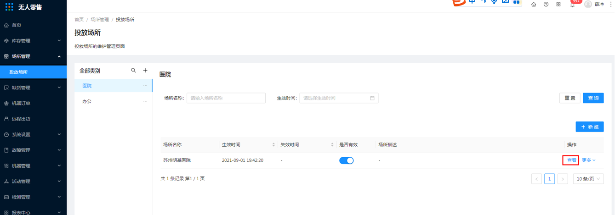This screenshot has width=615, height=215.
Task: Click the grid apps icon in top bar
Action: click(x=558, y=4)
